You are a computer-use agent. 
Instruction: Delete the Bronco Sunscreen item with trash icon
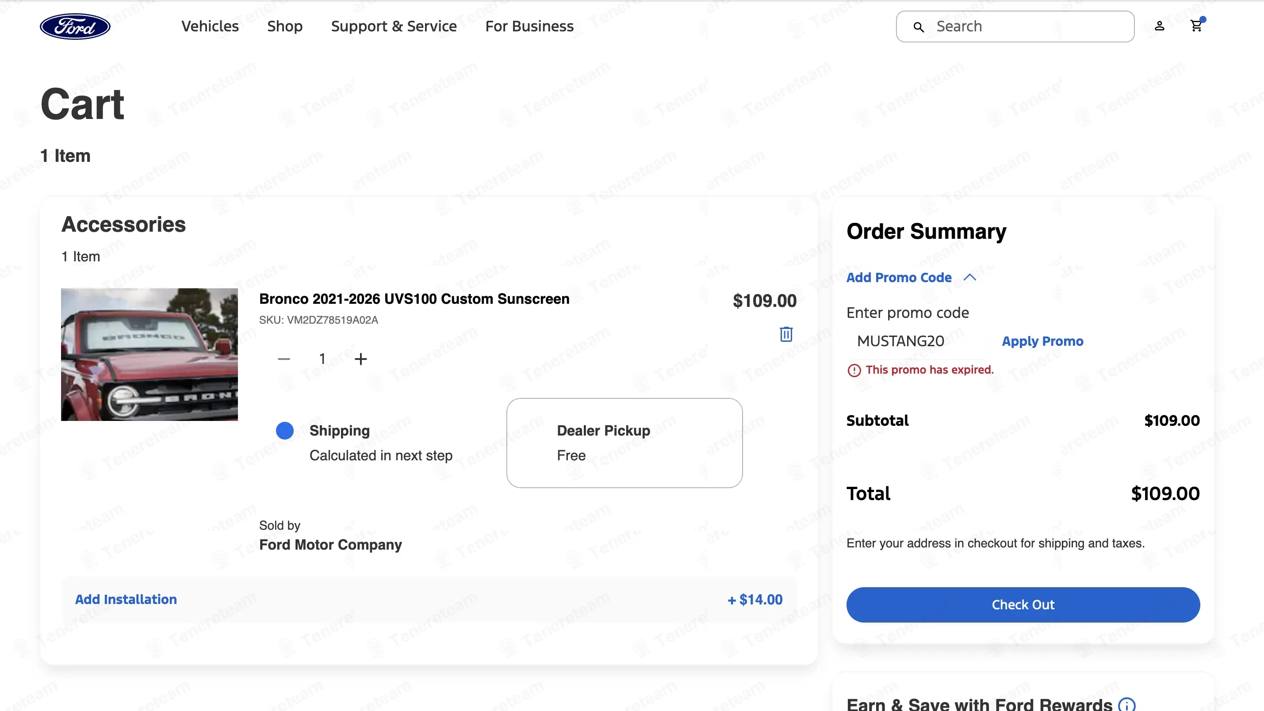tap(786, 334)
